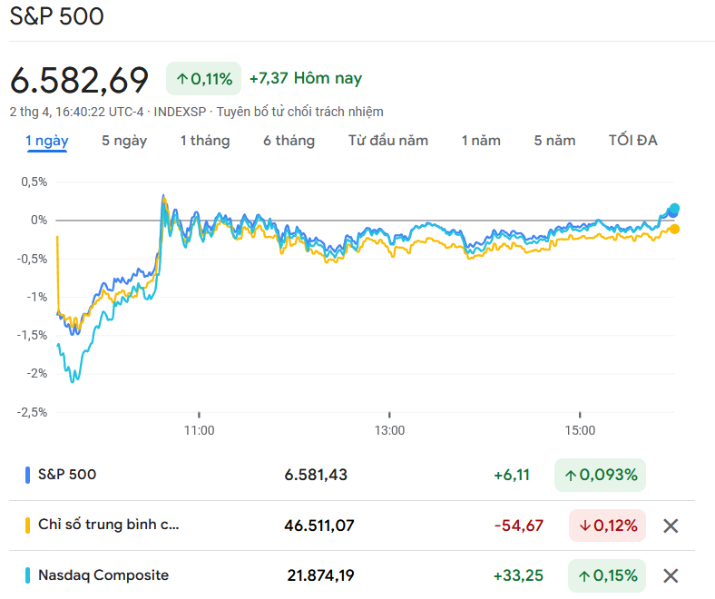This screenshot has height=599, width=715.
Task: Open the 5 năm chart range
Action: pos(554,141)
